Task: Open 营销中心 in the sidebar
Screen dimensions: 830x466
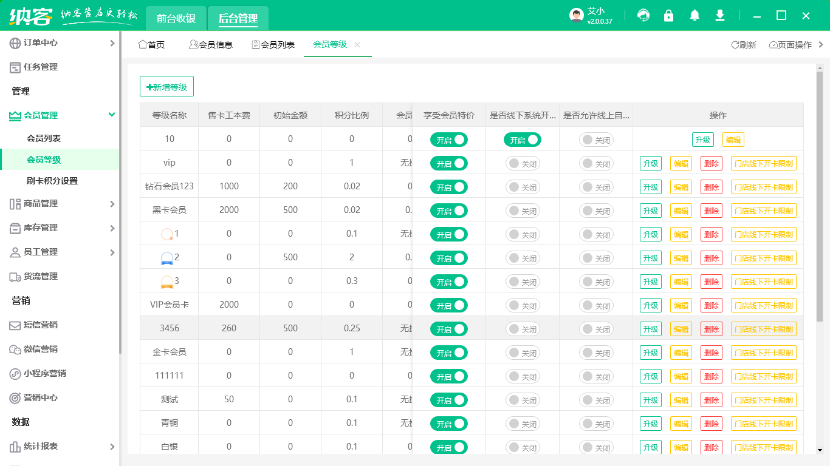Action: pos(41,397)
